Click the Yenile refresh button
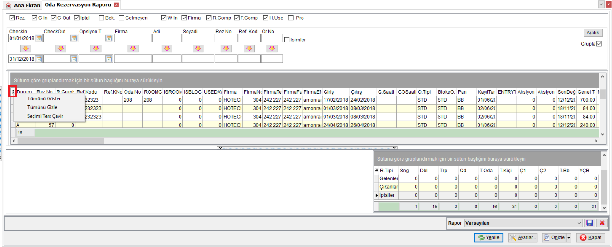This screenshot has height=247, width=612. click(489, 238)
